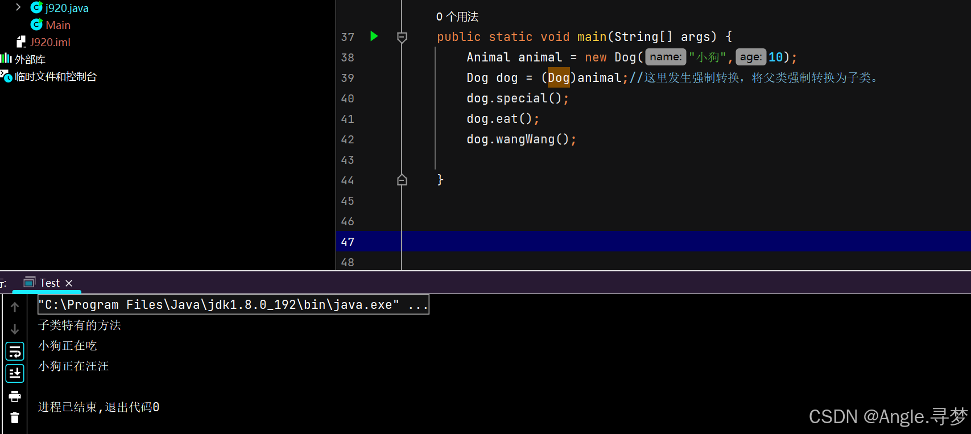Run main method via green gutter arrow
Image resolution: width=971 pixels, height=434 pixels.
tap(374, 36)
